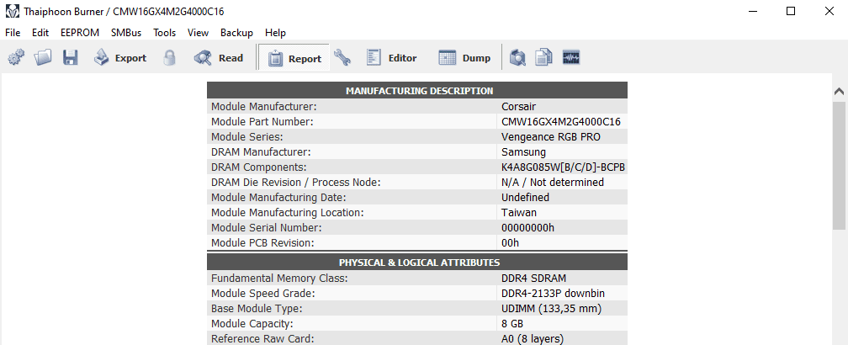Click the DDR4 SDRAM memory class value
The height and width of the screenshot is (345, 848).
533,279
